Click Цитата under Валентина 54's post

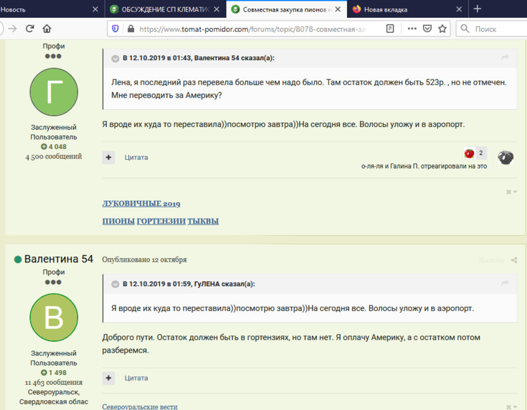[136, 378]
